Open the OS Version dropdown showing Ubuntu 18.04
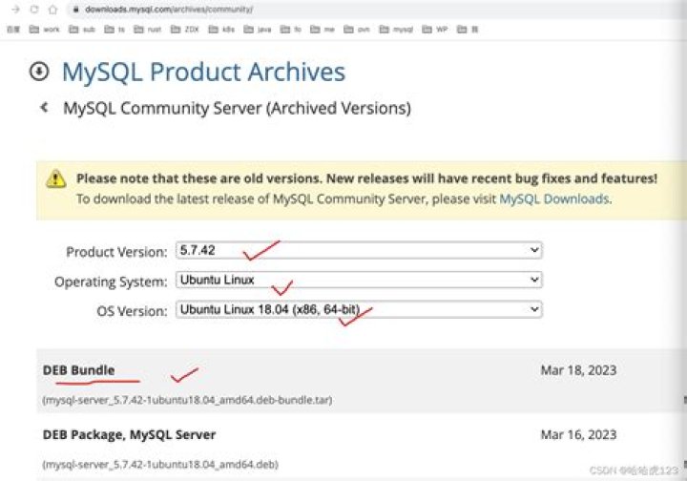The width and height of the screenshot is (687, 481). [x=359, y=309]
